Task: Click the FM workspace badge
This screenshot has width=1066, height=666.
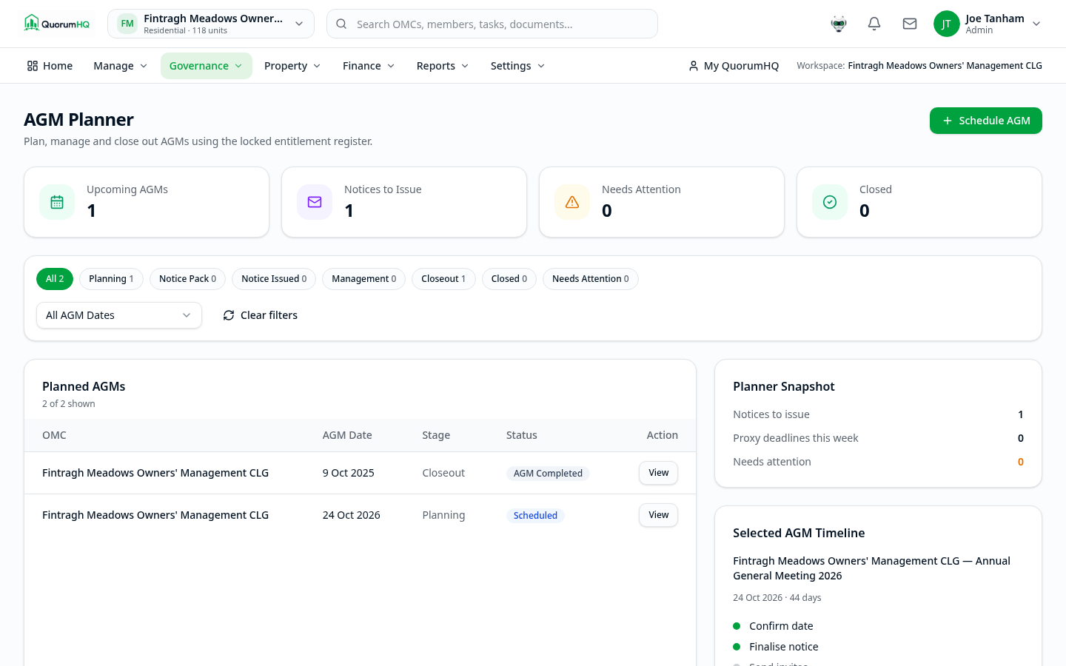Action: (x=127, y=24)
